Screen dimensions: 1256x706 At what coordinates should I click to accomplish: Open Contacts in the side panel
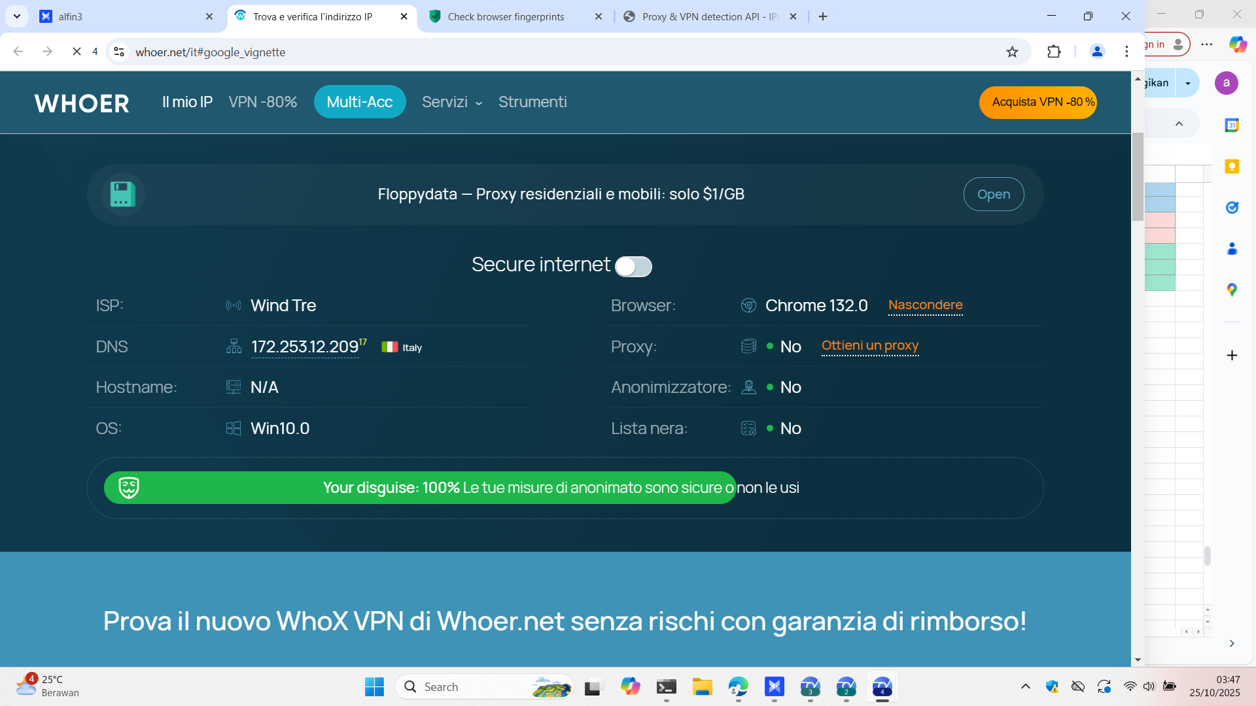tap(1232, 248)
